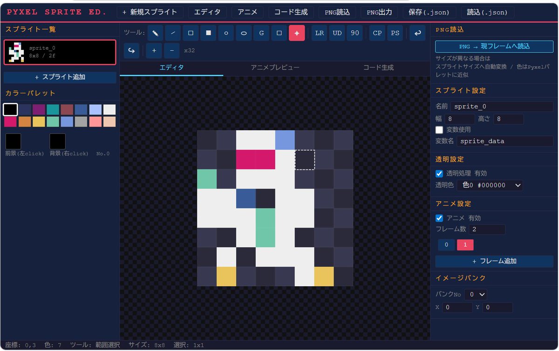The image size is (559, 351).
Task: Flip the sprite with the LR button
Action: click(319, 33)
